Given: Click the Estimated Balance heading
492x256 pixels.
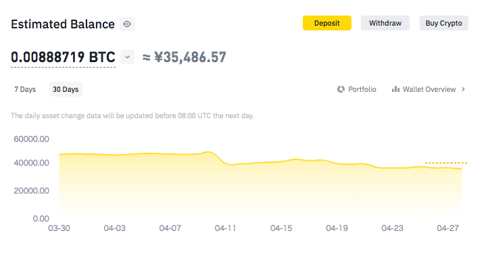Looking at the screenshot, I should [x=63, y=24].
